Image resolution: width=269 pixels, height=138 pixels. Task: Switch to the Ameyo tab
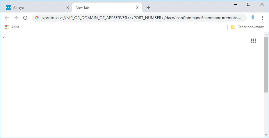36,8
